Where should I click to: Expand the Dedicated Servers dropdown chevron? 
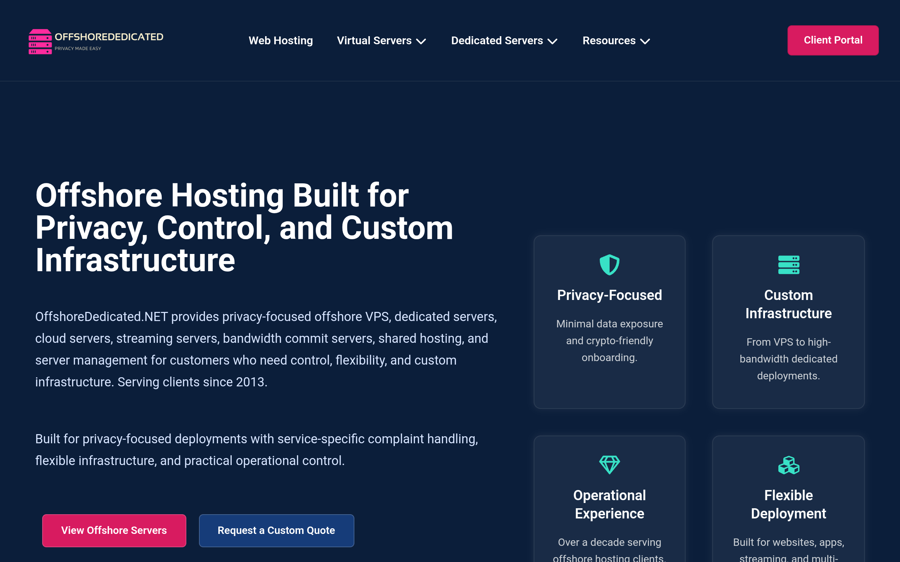click(x=553, y=41)
